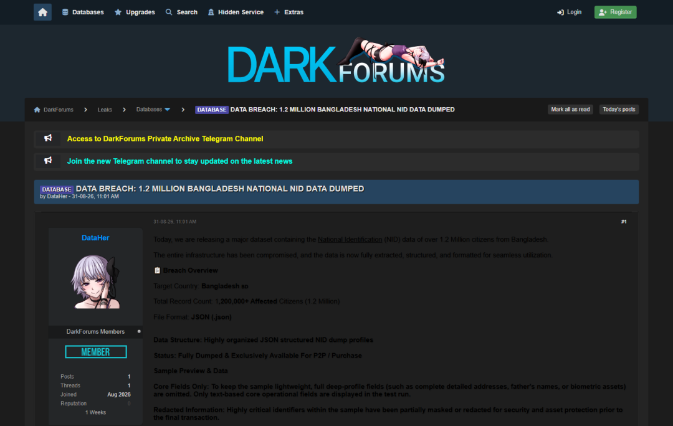Open the Search page
Screen dimensions: 673x426
pos(181,12)
